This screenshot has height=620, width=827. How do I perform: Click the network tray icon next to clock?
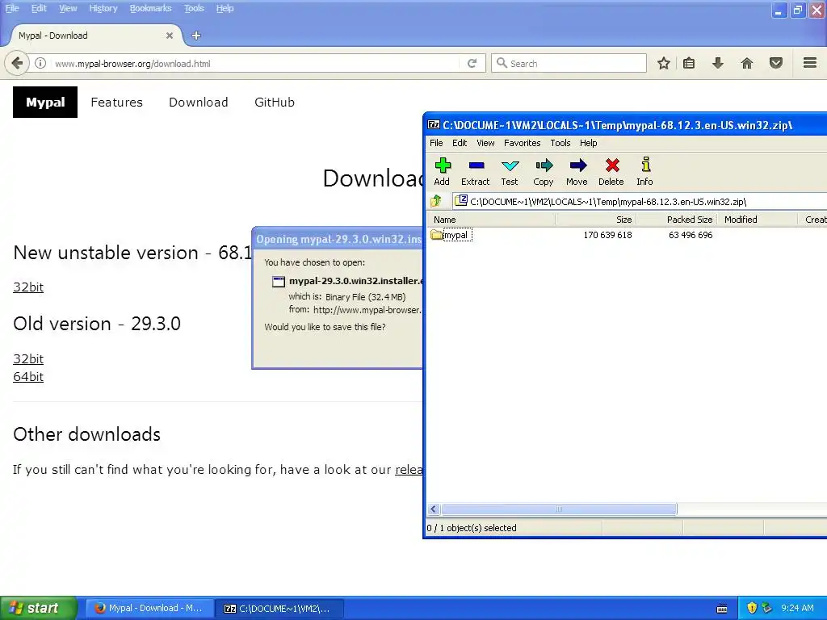pos(767,608)
